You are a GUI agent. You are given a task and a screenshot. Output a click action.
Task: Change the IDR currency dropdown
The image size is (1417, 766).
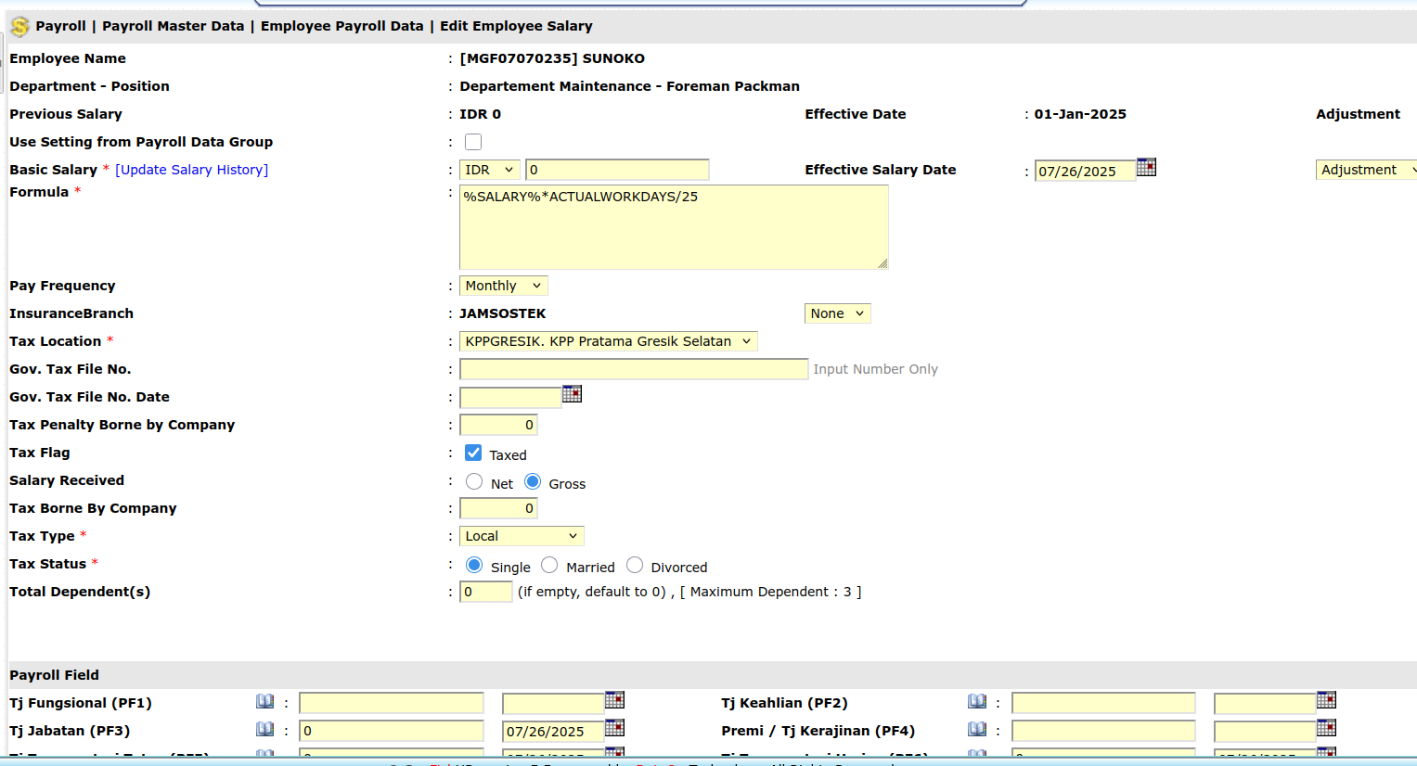tap(489, 170)
